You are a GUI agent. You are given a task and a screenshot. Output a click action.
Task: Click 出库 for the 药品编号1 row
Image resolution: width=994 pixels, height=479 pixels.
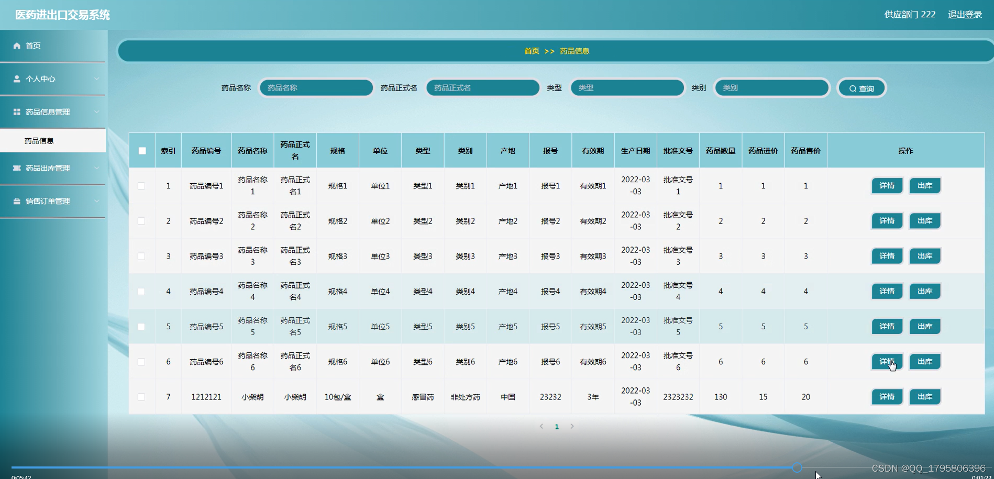925,186
